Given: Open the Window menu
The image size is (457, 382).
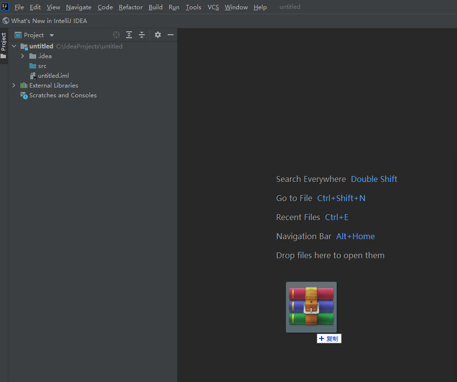Looking at the screenshot, I should 236,7.
